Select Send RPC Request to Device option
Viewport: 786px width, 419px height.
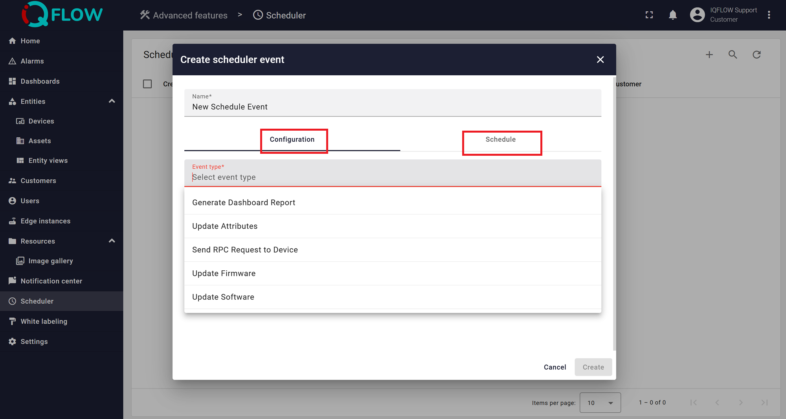245,250
